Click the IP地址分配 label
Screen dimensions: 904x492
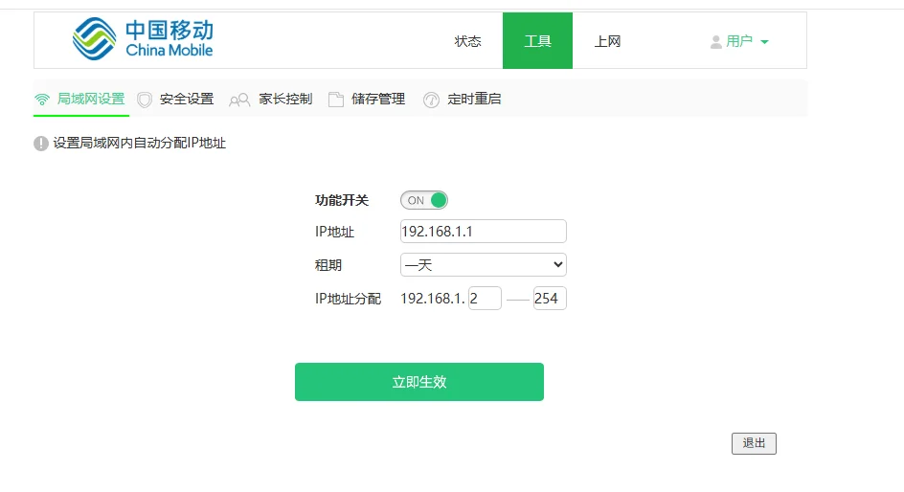(x=349, y=299)
